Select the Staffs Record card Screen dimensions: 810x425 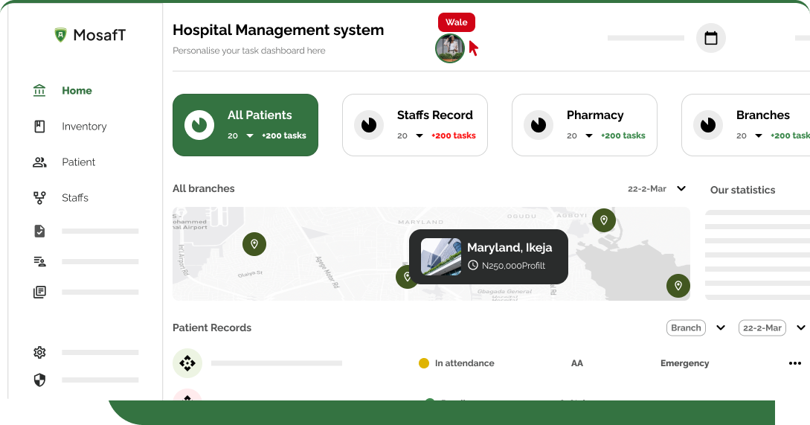coord(415,124)
